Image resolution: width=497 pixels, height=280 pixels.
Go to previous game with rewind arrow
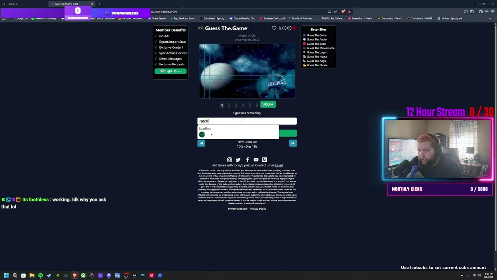pyautogui.click(x=201, y=143)
